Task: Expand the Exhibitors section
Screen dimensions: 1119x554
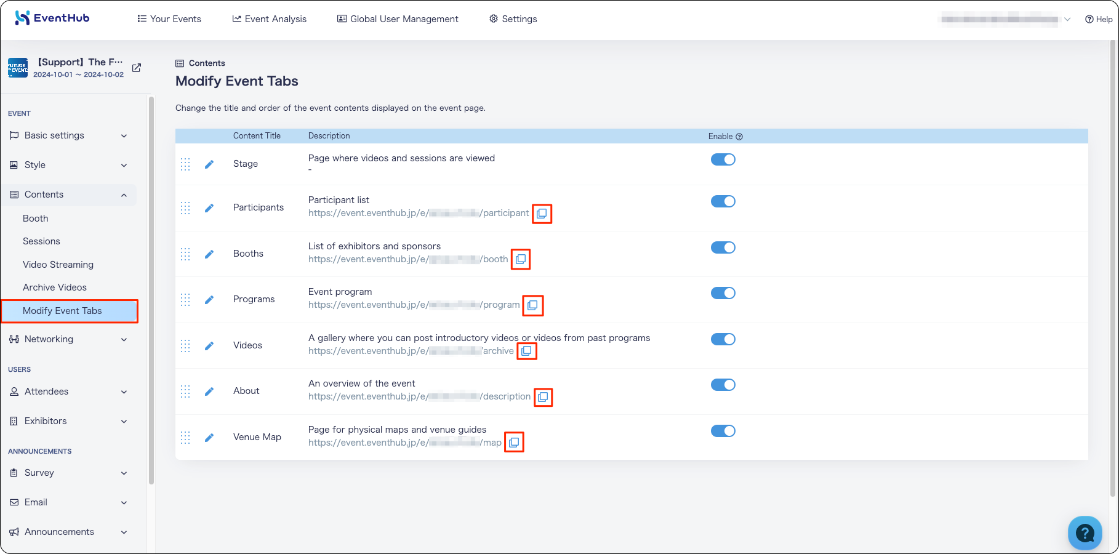Action: 69,421
